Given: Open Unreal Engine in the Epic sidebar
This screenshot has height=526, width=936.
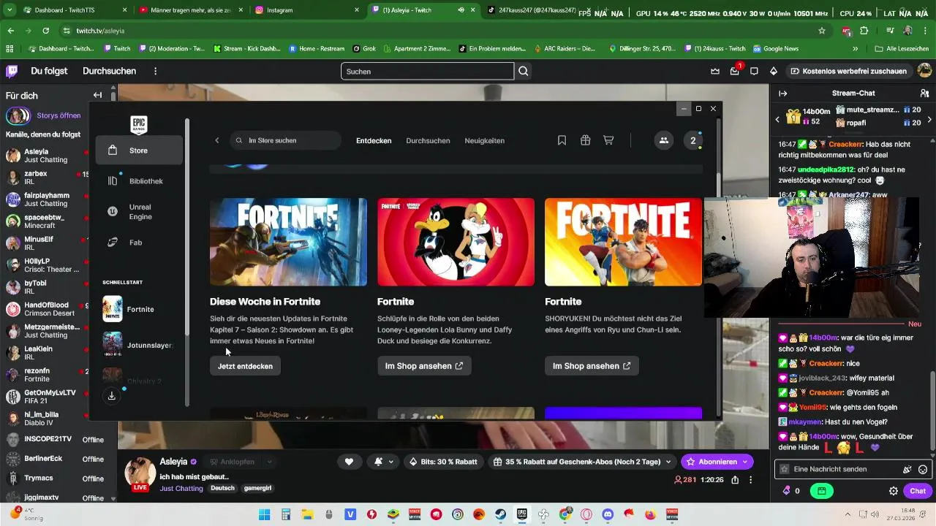Looking at the screenshot, I should (x=139, y=212).
